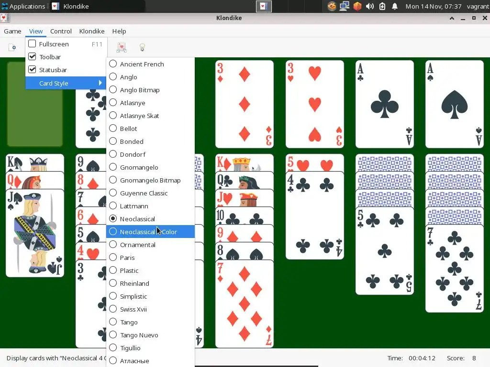Click the 3 of diamonds foundation card
The image size is (490, 367).
[x=245, y=104]
